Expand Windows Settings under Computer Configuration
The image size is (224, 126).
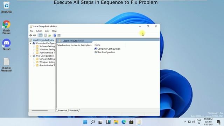click(34, 50)
